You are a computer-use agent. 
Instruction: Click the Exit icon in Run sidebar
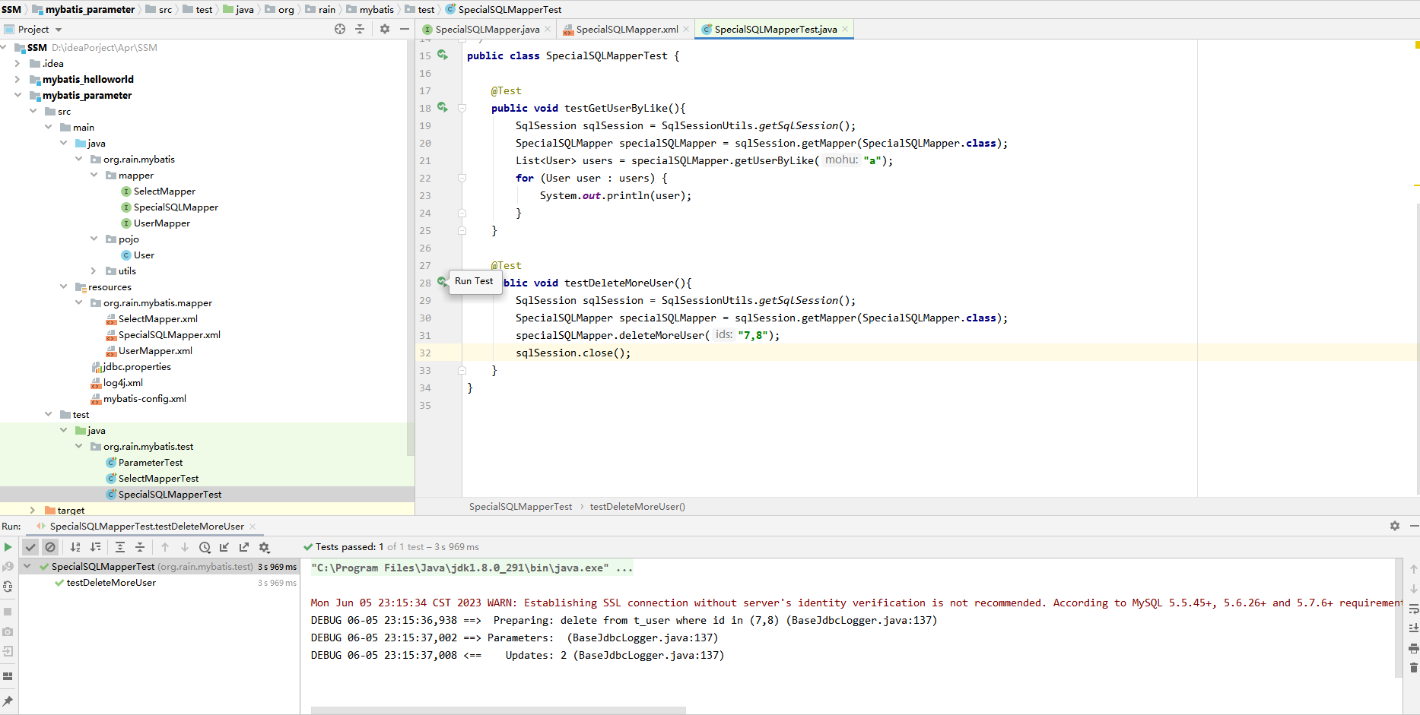pyautogui.click(x=8, y=651)
